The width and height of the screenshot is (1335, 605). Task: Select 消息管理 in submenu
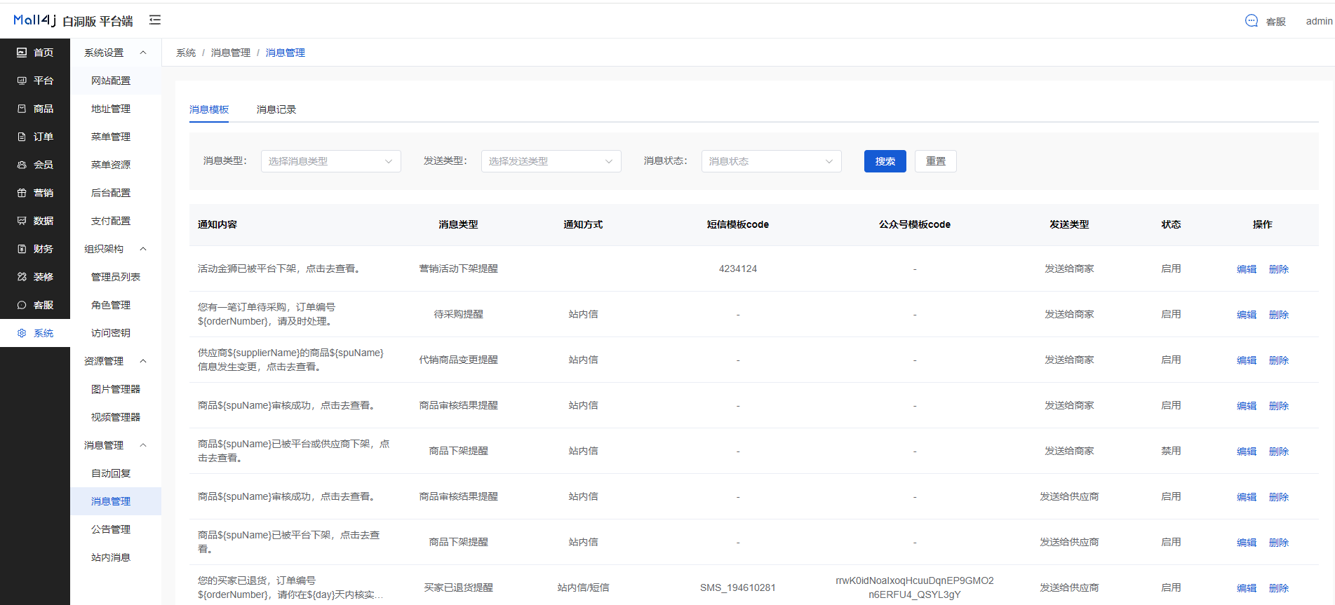pyautogui.click(x=116, y=501)
